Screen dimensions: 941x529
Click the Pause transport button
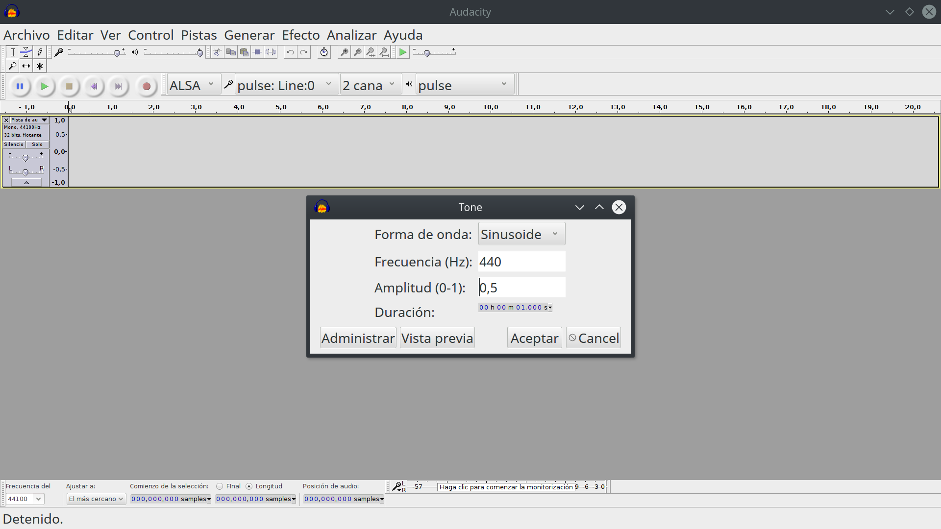[x=20, y=86]
